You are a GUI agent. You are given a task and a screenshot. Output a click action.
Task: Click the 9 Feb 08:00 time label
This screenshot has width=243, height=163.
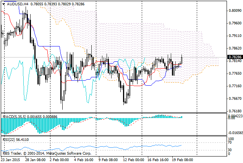108,160
